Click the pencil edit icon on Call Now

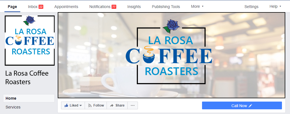[250, 106]
